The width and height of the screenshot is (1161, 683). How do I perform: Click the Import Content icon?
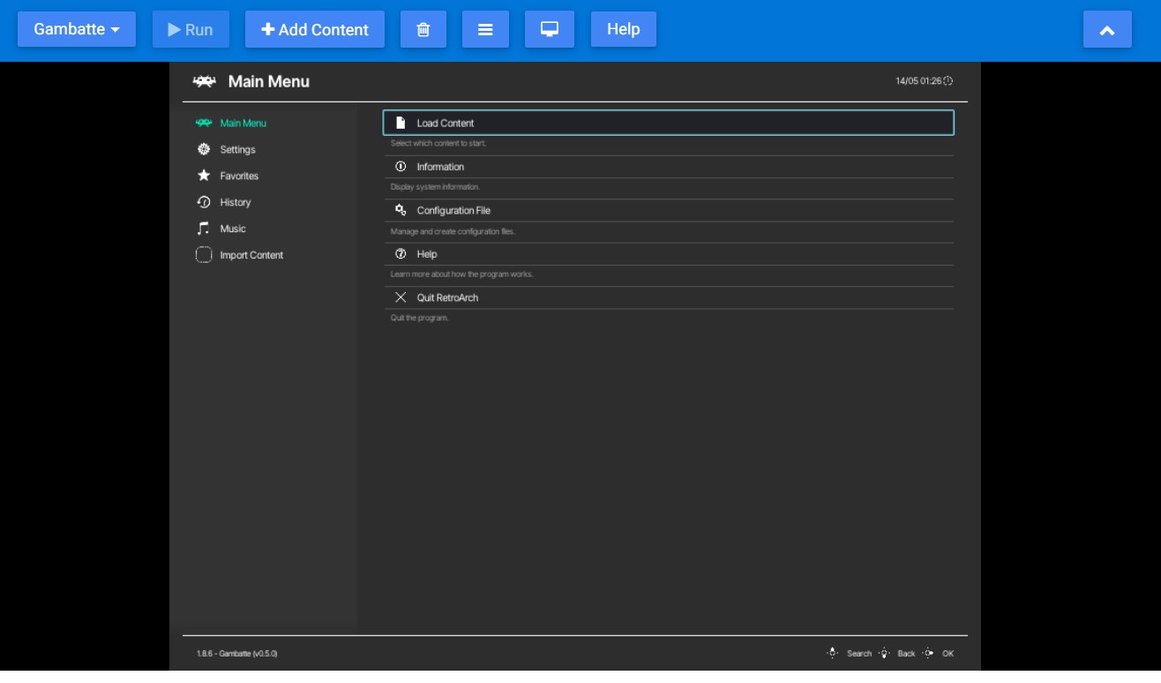tap(204, 255)
